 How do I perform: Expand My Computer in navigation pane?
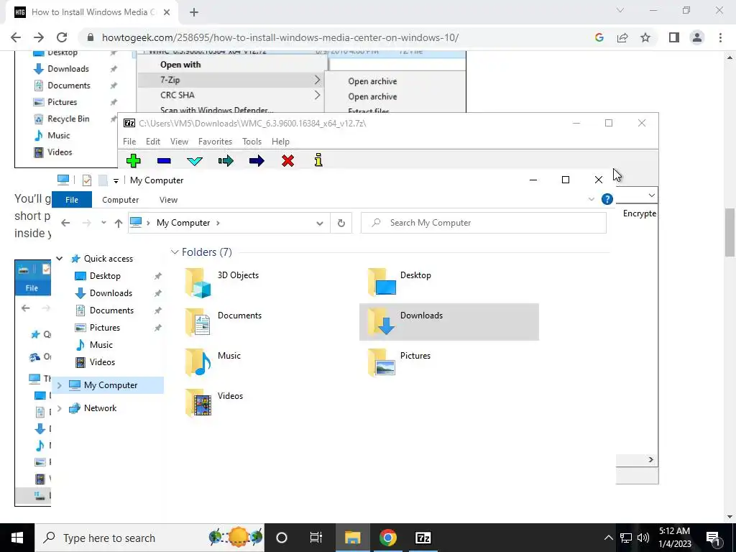pos(60,385)
